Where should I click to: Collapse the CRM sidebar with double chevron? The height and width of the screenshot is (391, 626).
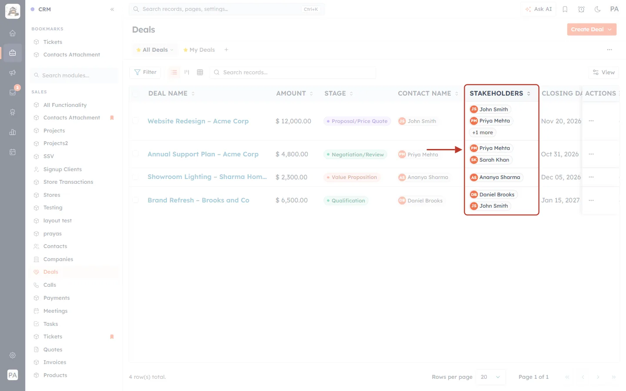coord(112,9)
